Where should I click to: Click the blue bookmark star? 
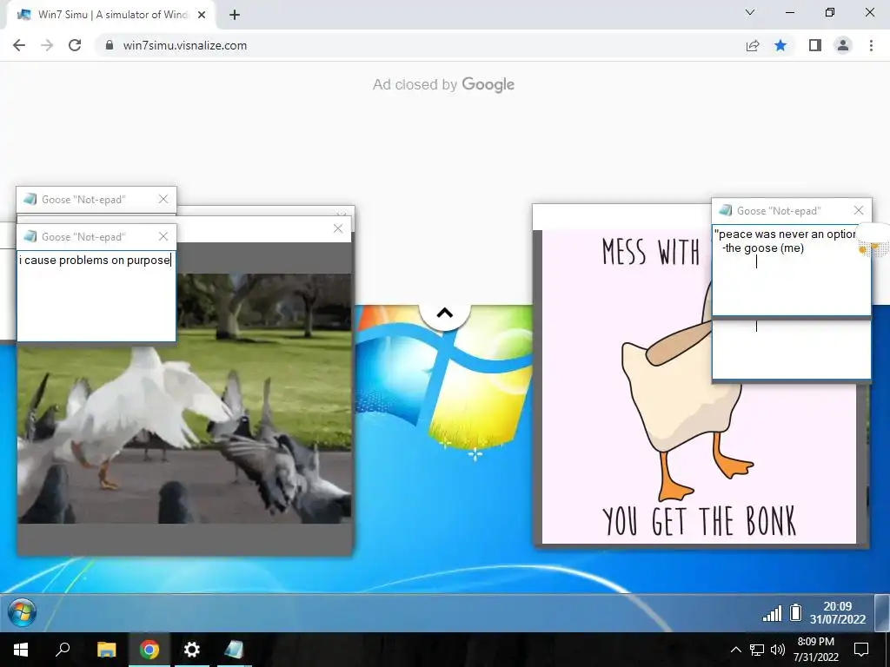point(780,45)
